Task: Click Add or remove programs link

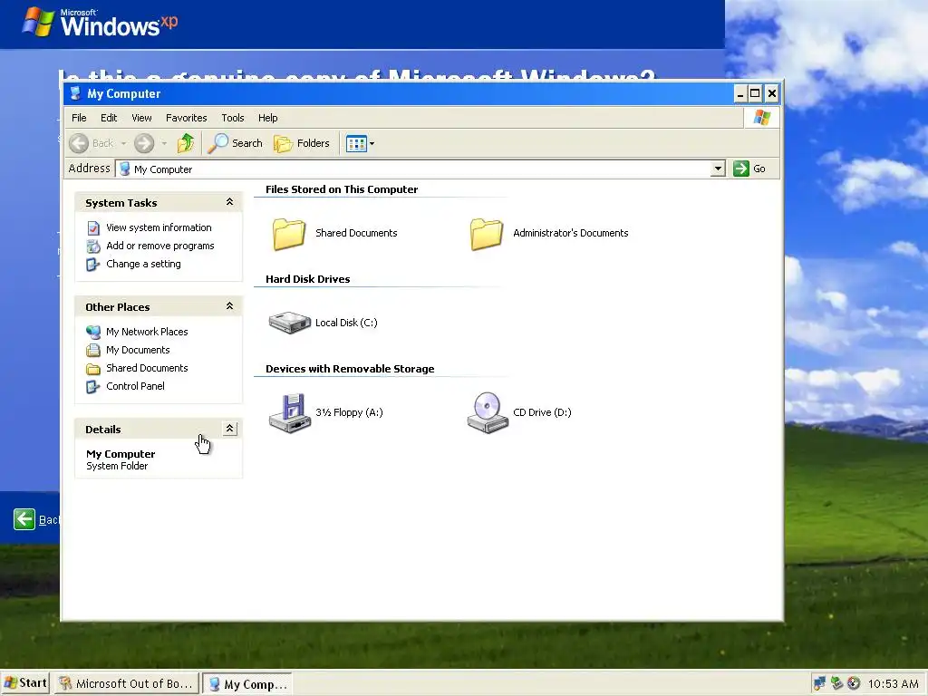Action: (159, 246)
